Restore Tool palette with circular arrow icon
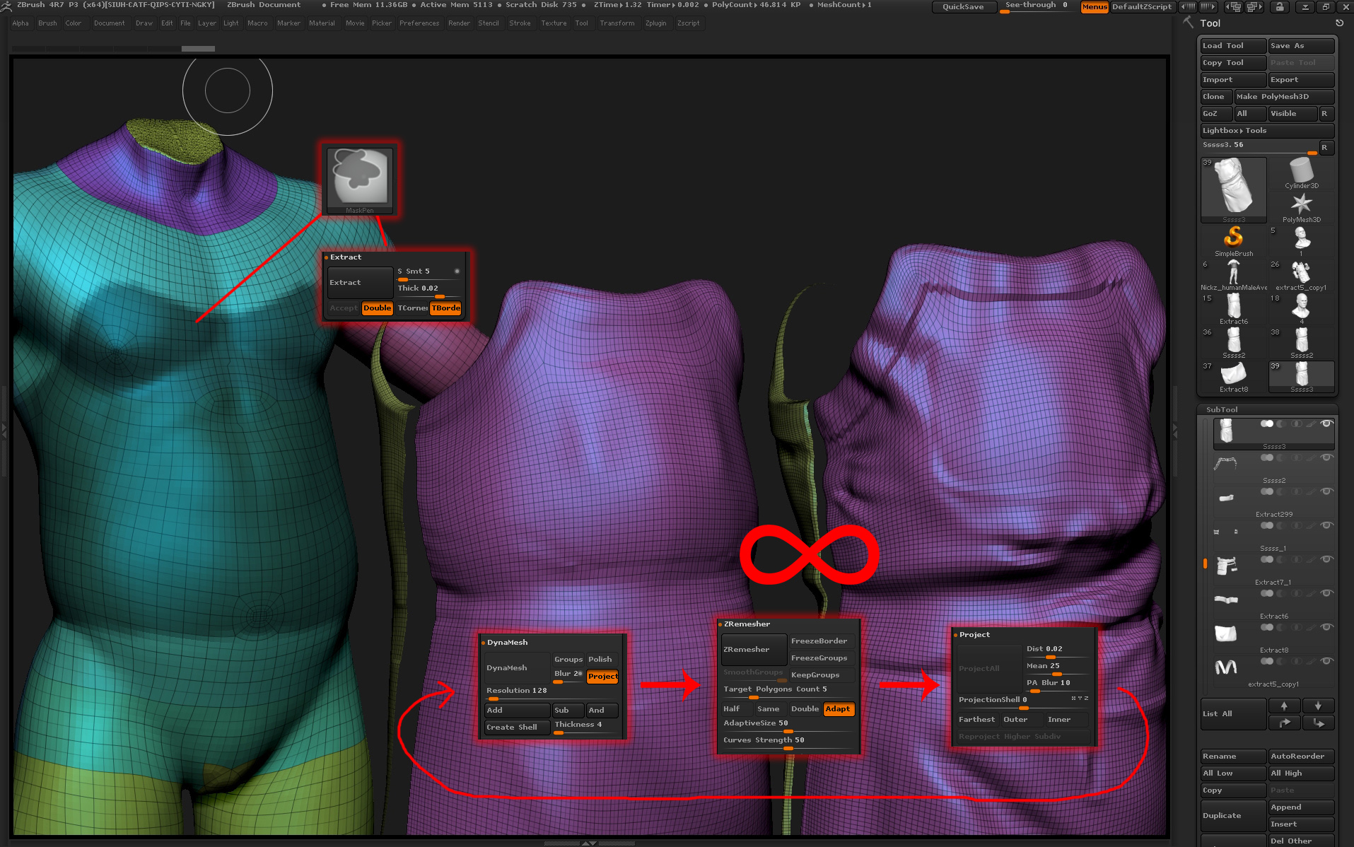 click(x=1339, y=23)
